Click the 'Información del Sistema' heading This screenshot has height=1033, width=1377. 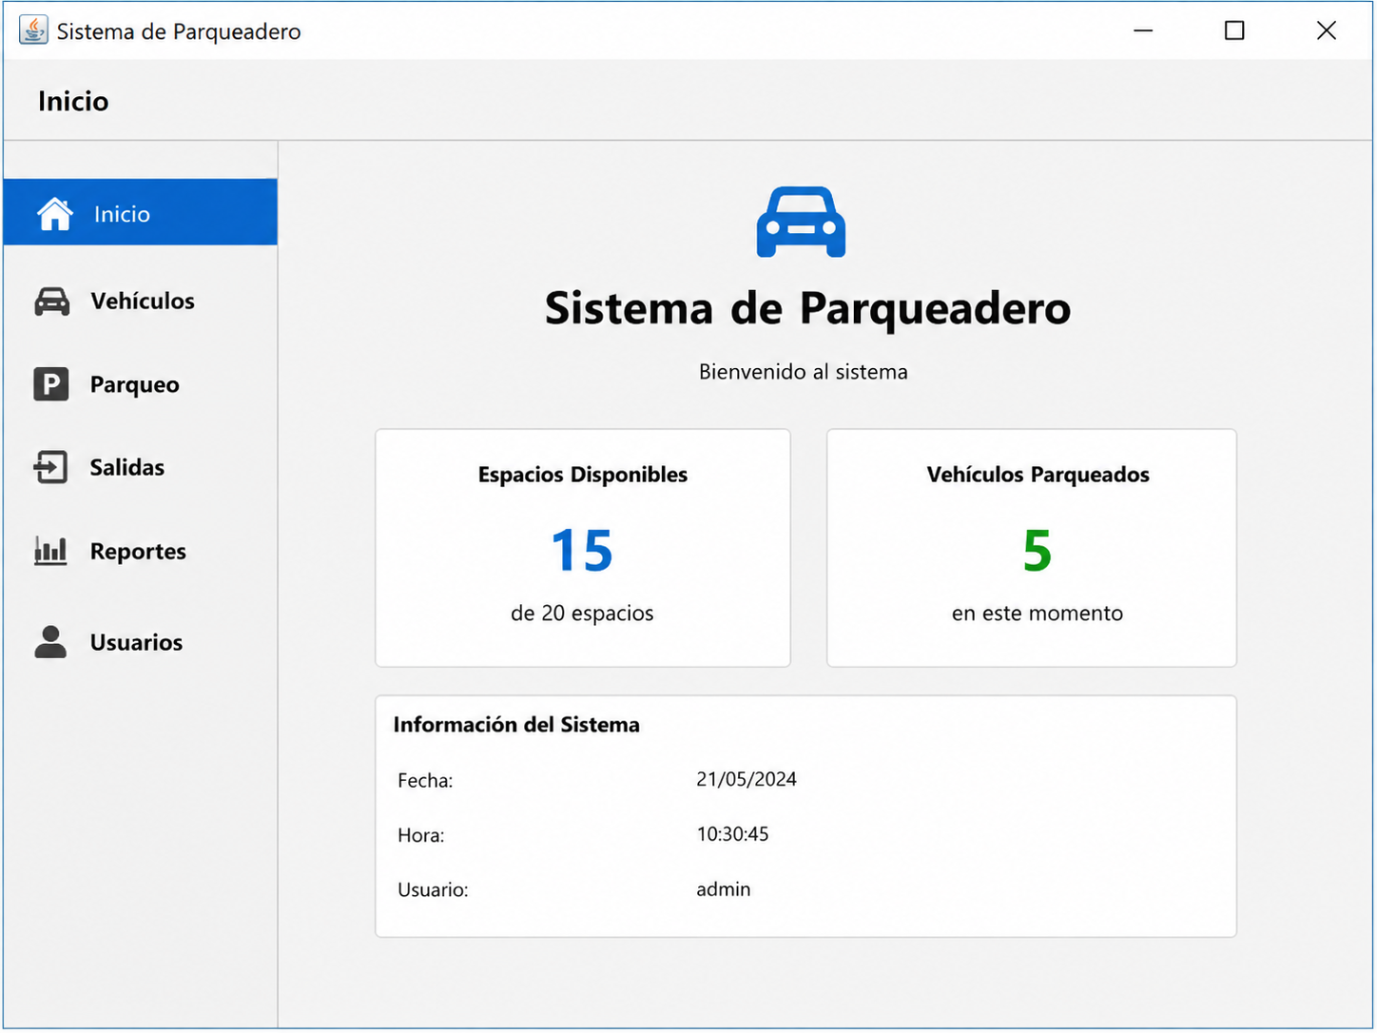coord(516,725)
